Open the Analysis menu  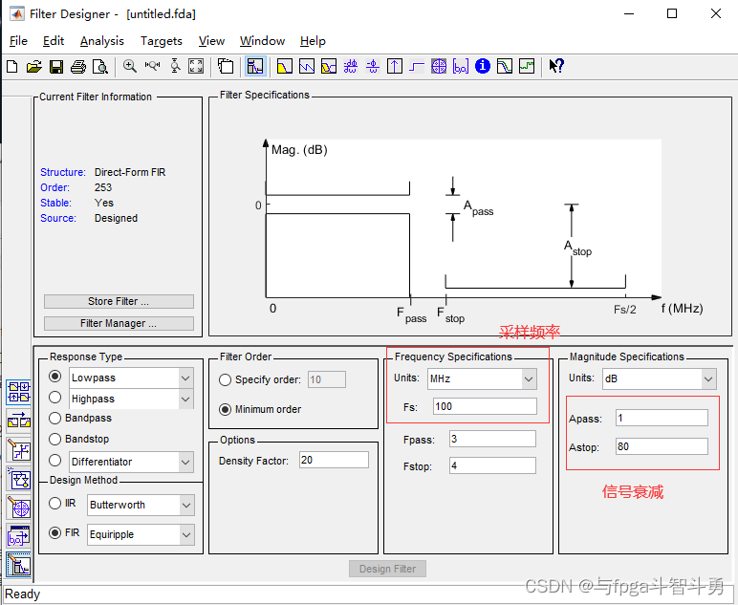pyautogui.click(x=102, y=41)
